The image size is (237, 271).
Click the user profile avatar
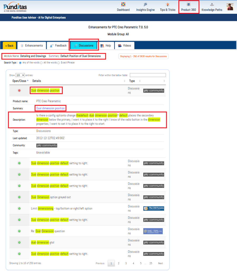coord(230,7)
